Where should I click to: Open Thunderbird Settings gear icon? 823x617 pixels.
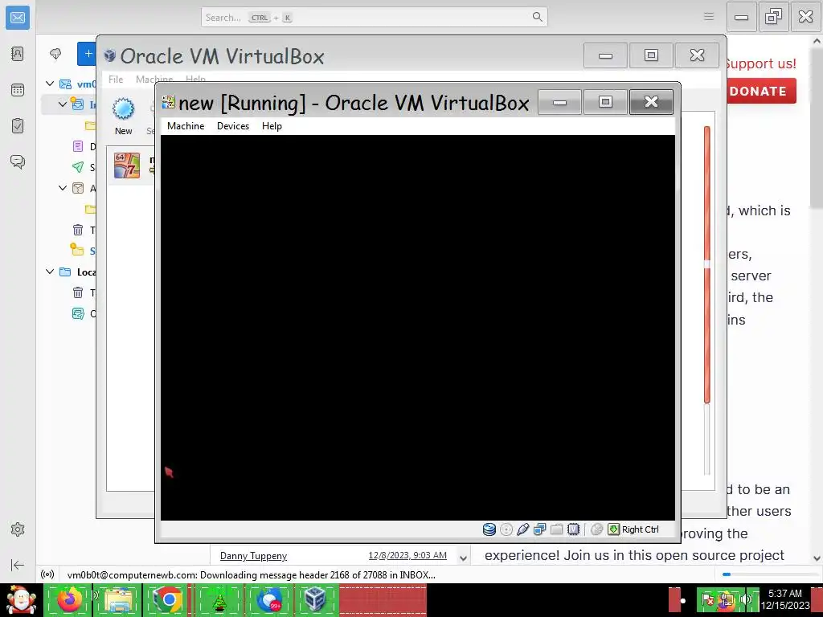click(18, 529)
